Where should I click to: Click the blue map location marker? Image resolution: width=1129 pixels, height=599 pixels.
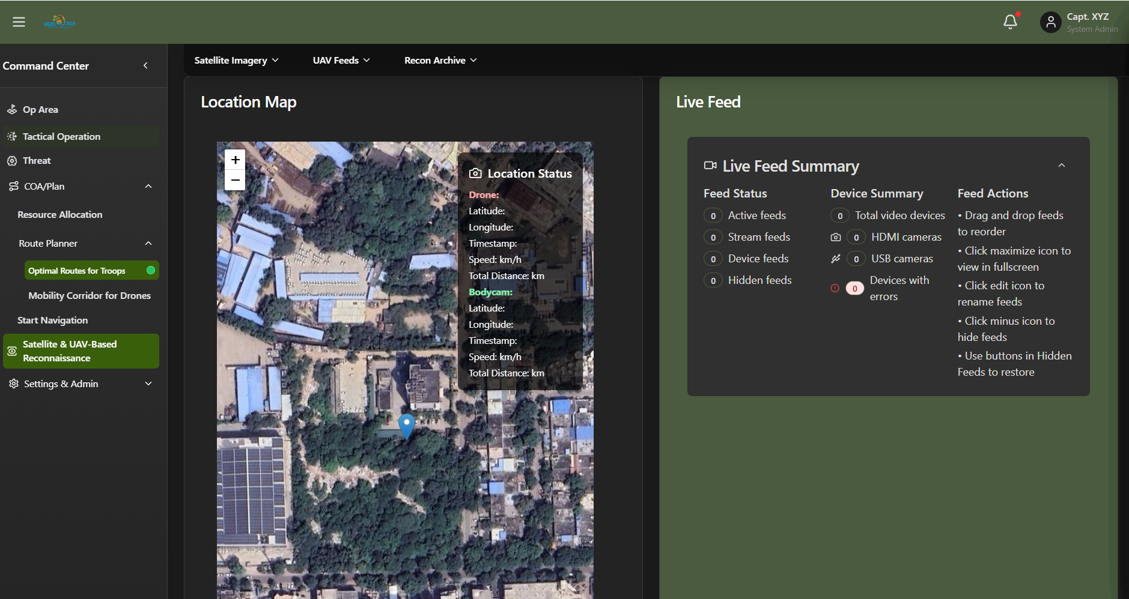coord(407,425)
